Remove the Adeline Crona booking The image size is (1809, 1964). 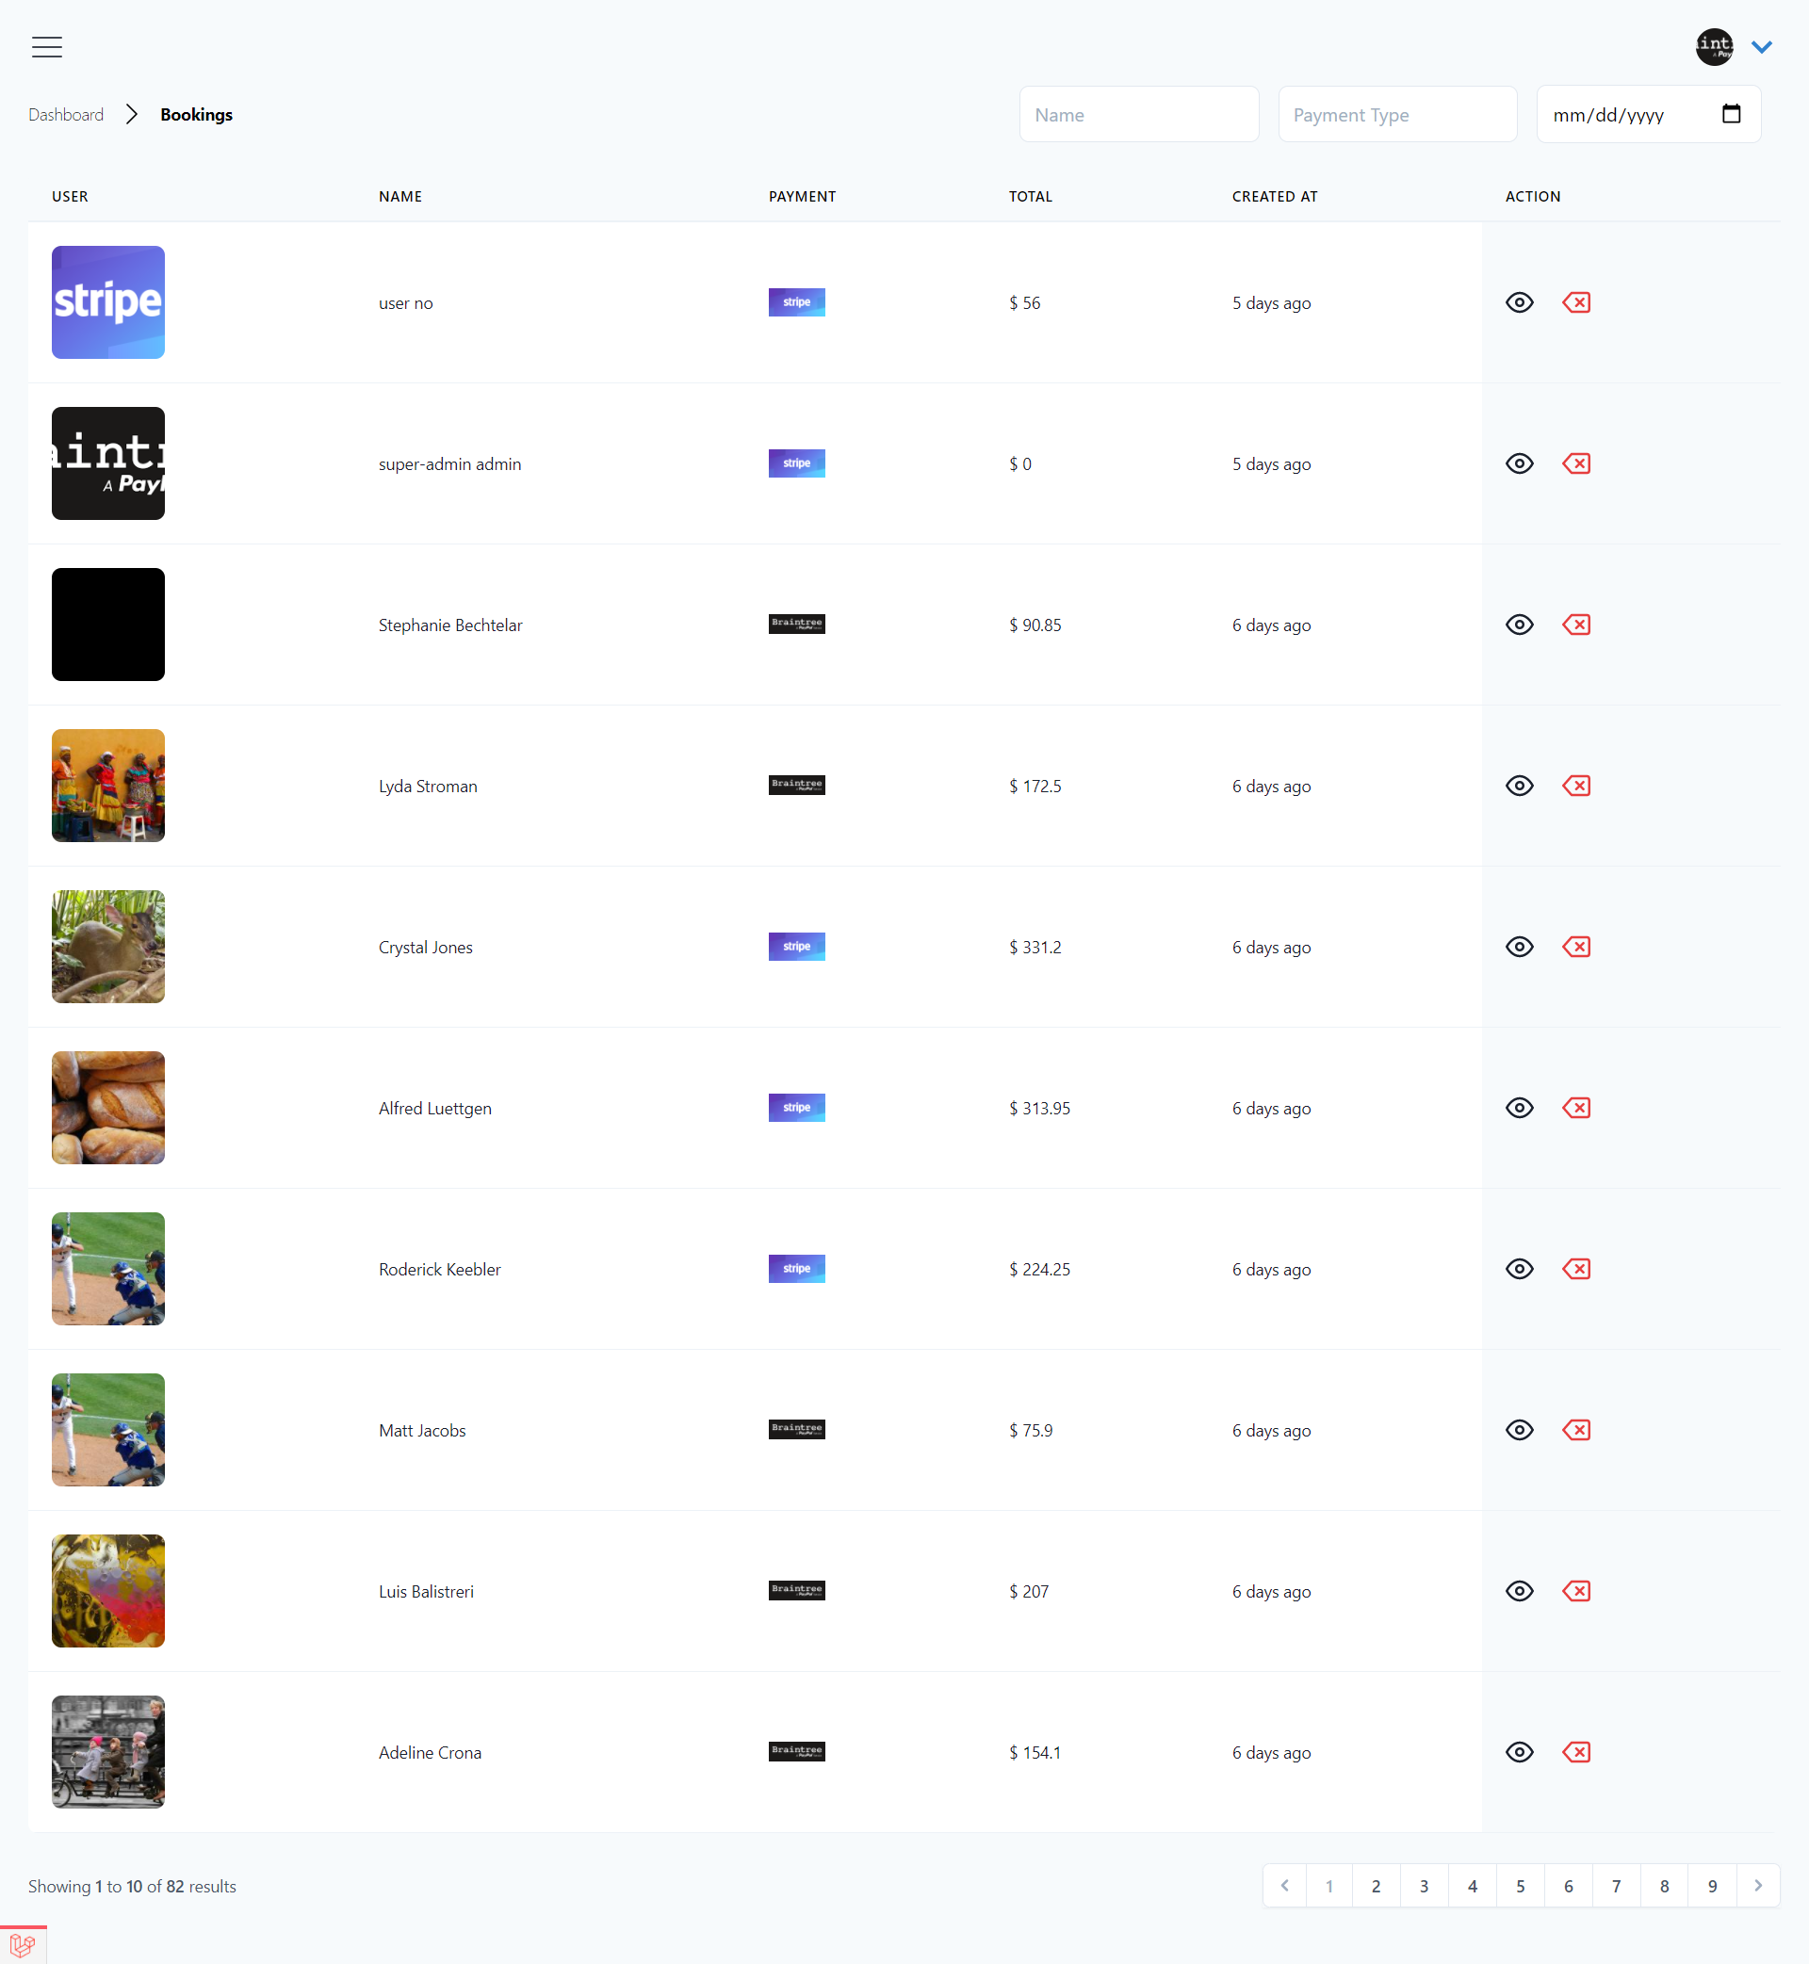tap(1576, 1752)
